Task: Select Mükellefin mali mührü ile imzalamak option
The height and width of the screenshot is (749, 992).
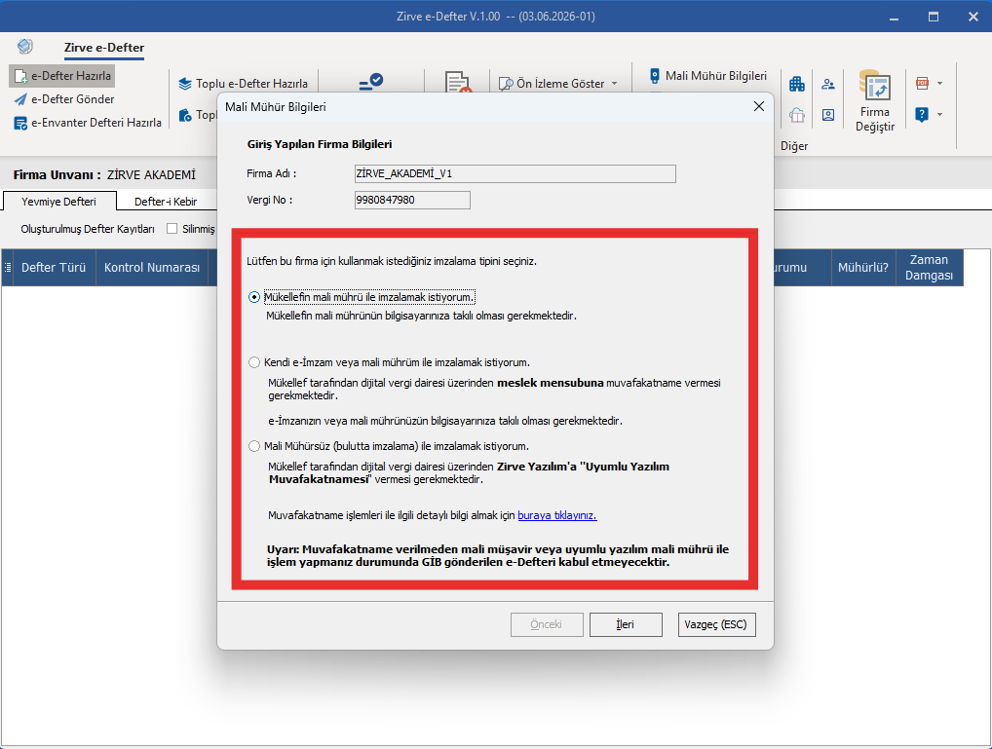Action: click(254, 297)
